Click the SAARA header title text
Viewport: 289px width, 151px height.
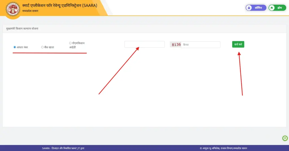coord(60,6)
